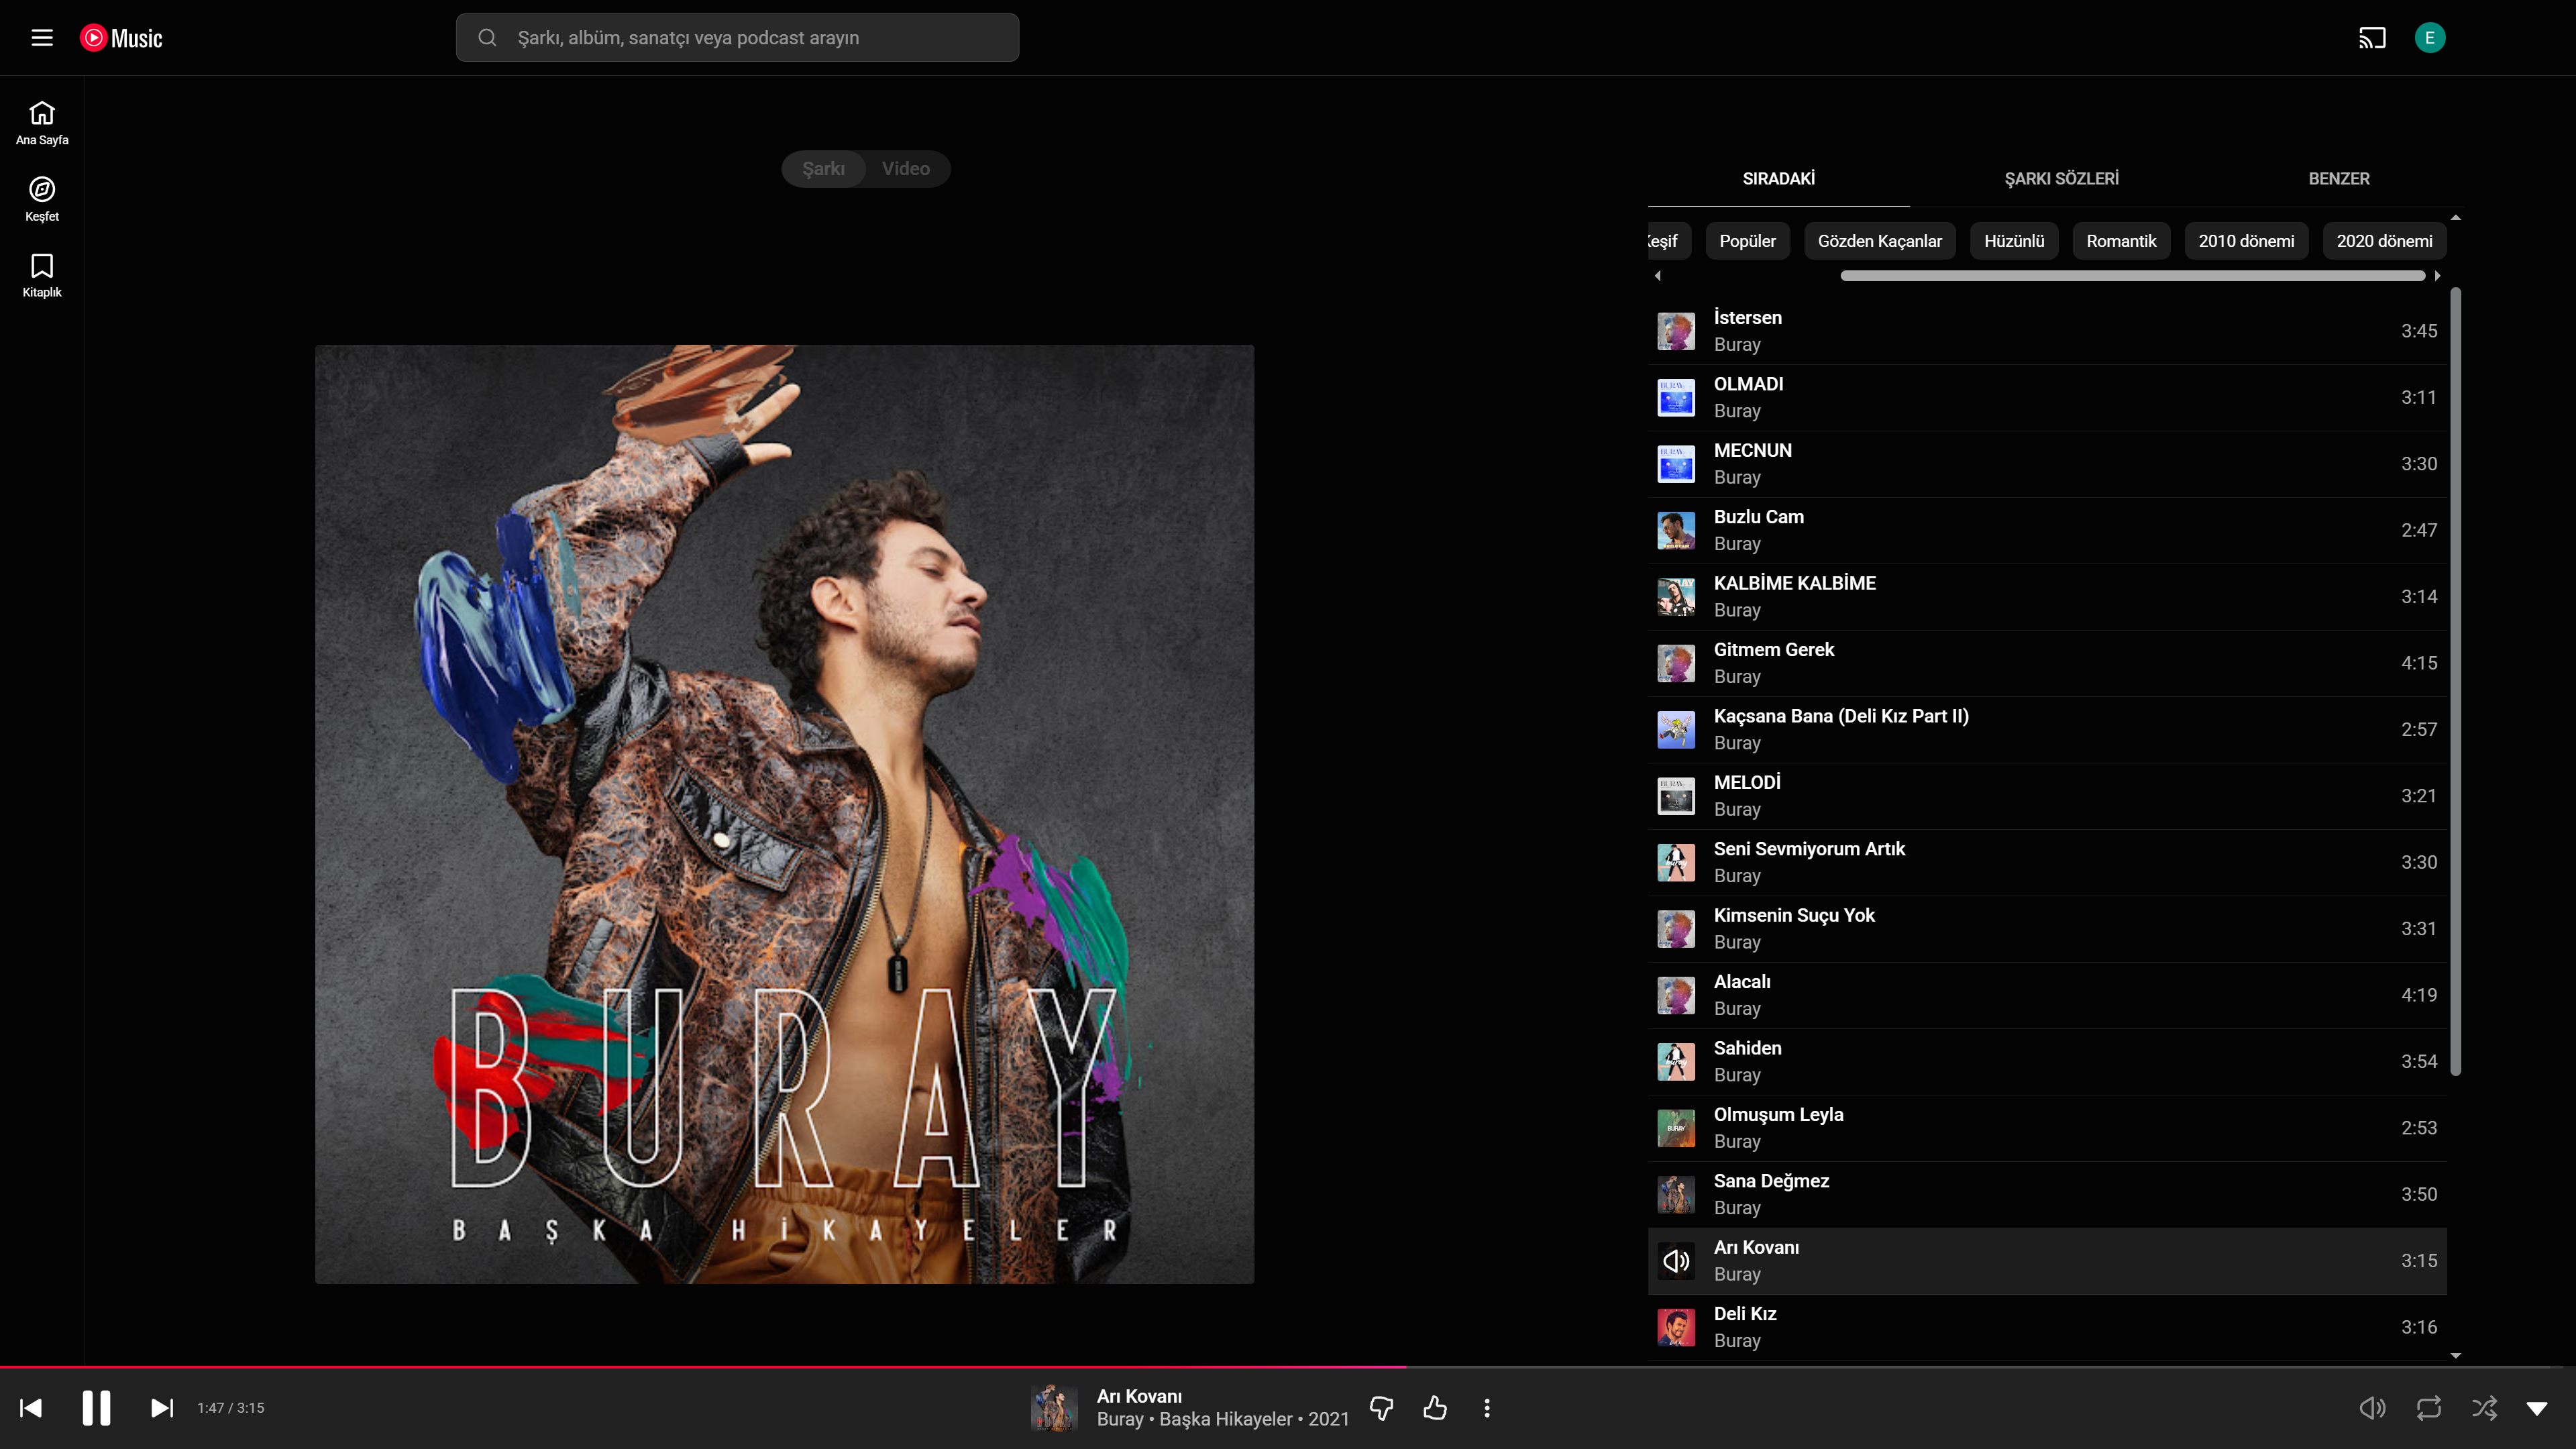Image resolution: width=2576 pixels, height=1449 pixels.
Task: Click the search input field
Action: point(738,38)
